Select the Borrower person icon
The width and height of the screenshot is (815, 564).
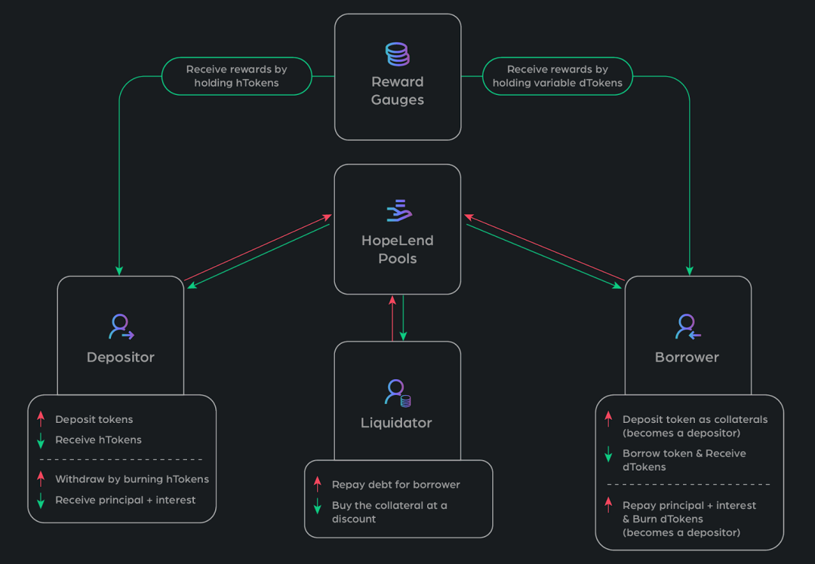[x=687, y=326]
